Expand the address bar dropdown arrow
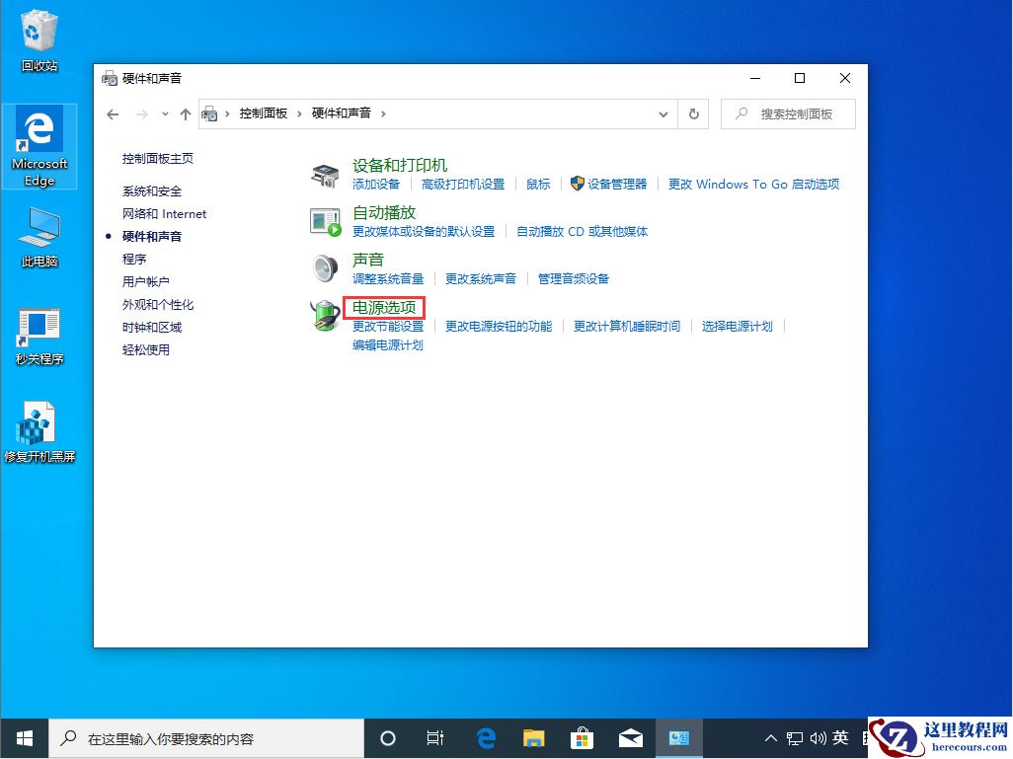The width and height of the screenshot is (1013, 759). tap(663, 114)
